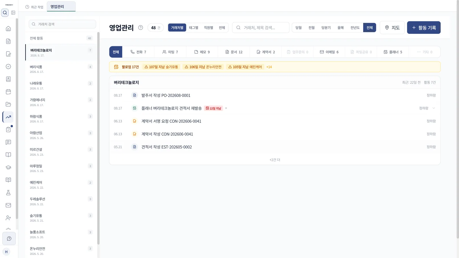Select the 전년도 period filter
This screenshot has height=258, width=459.
(x=355, y=28)
